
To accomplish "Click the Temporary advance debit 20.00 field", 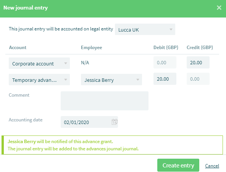I will tap(165, 79).
